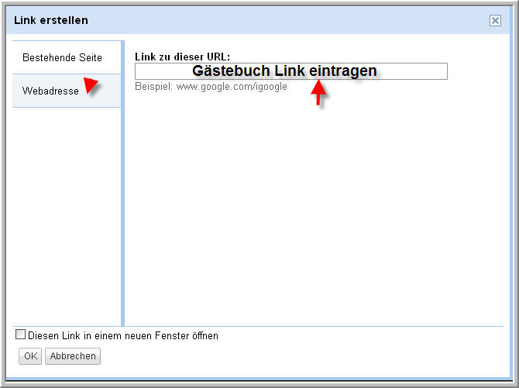
Task: Click the word 'Beispiel:' under the field
Action: tap(154, 87)
